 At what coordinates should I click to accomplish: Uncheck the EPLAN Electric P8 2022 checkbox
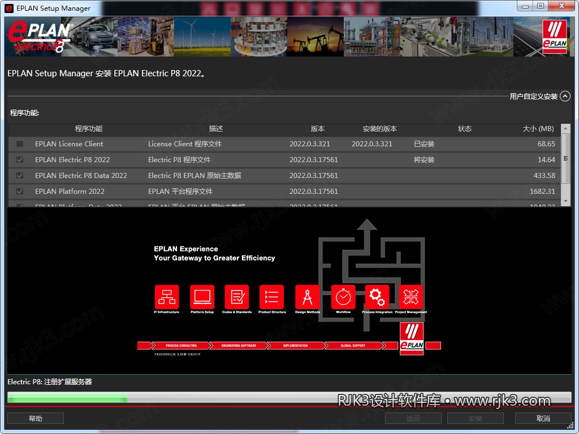[20, 160]
